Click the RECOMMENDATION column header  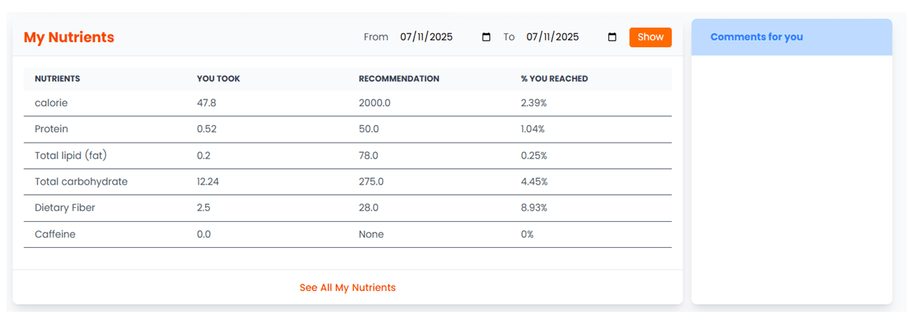click(x=399, y=79)
